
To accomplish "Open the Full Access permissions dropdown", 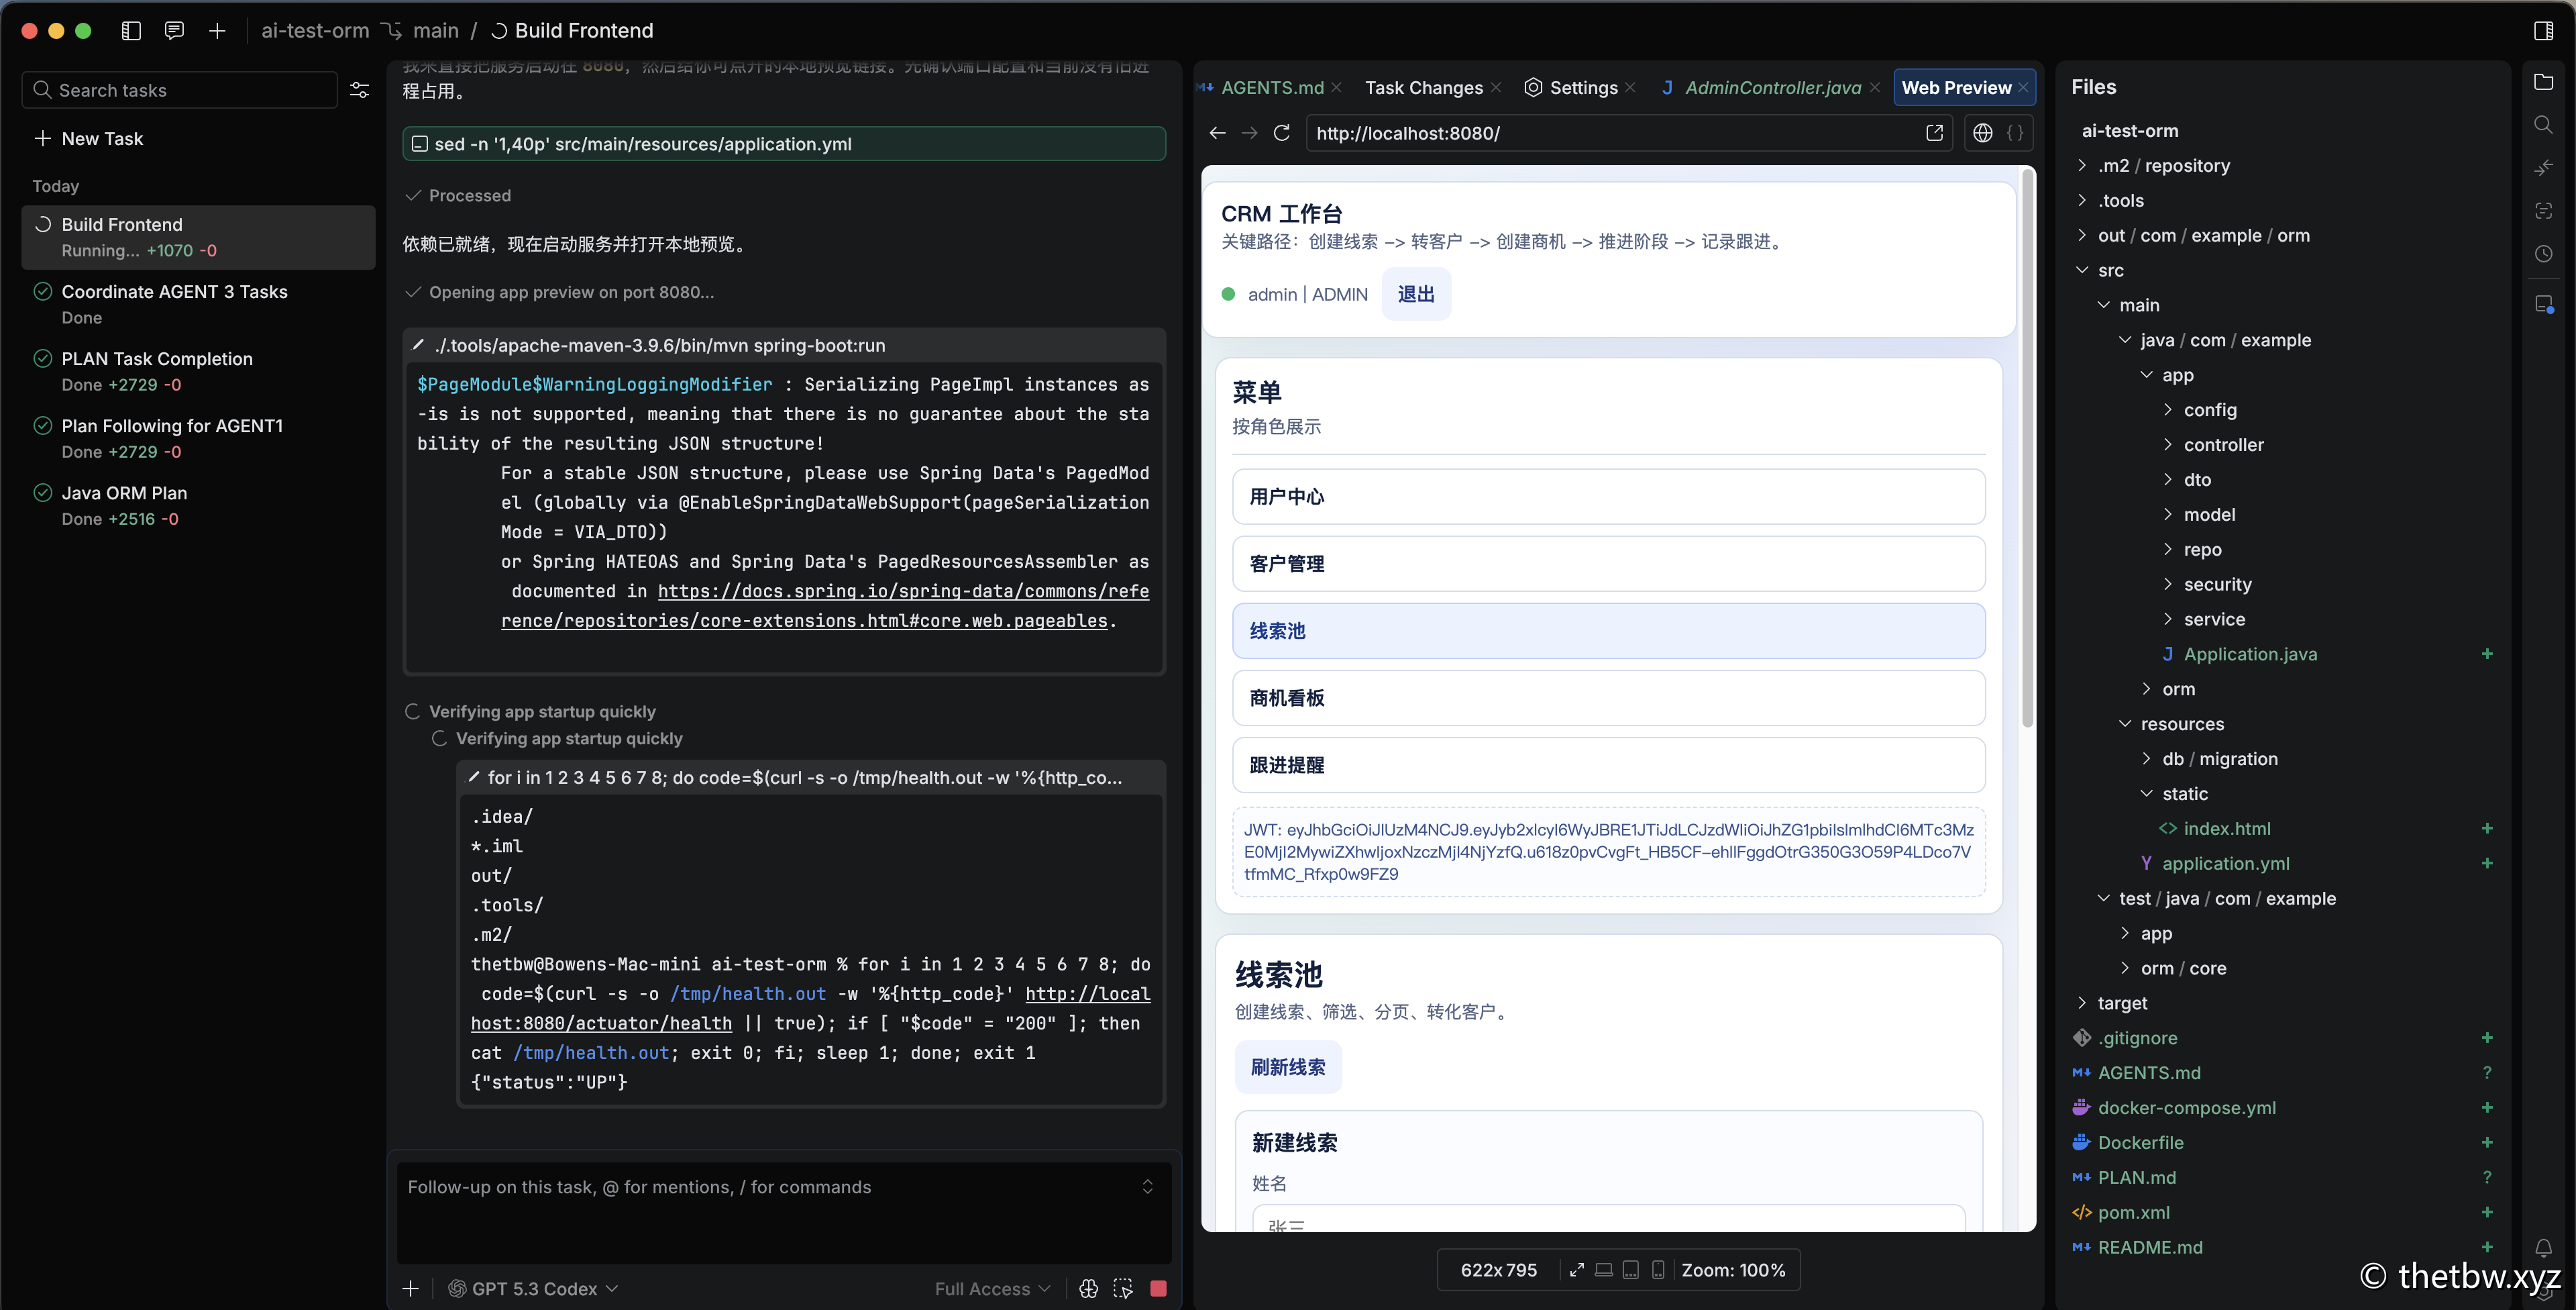I will tap(992, 1289).
